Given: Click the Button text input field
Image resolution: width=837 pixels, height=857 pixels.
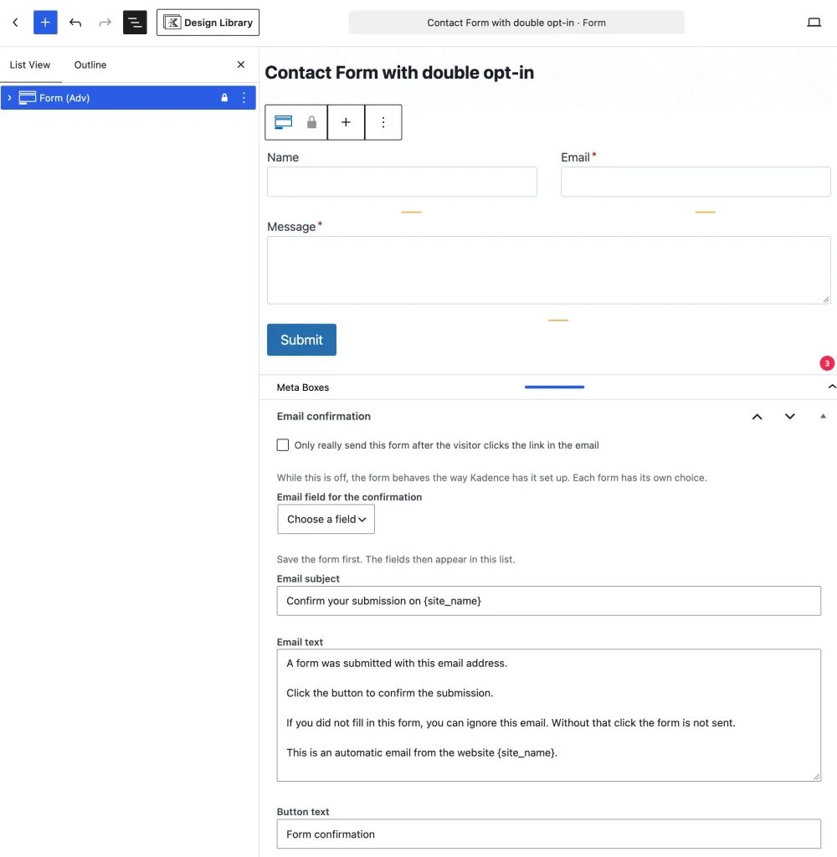Looking at the screenshot, I should tap(549, 834).
